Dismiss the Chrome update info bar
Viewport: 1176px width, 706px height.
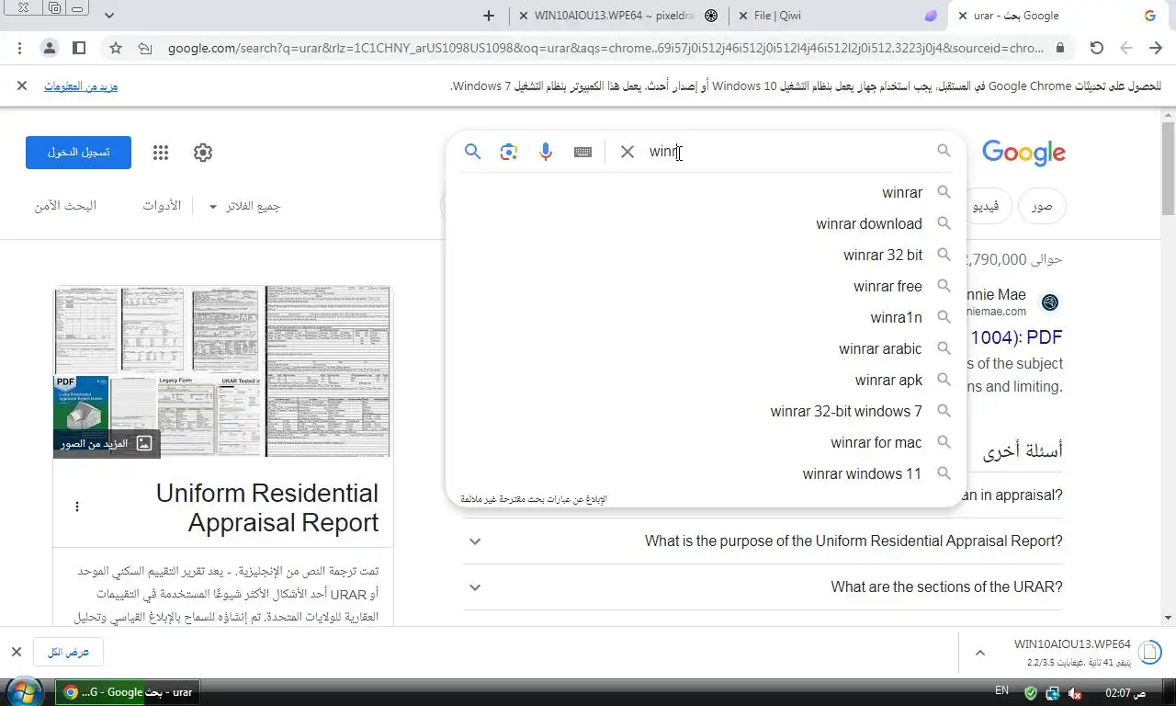point(22,85)
